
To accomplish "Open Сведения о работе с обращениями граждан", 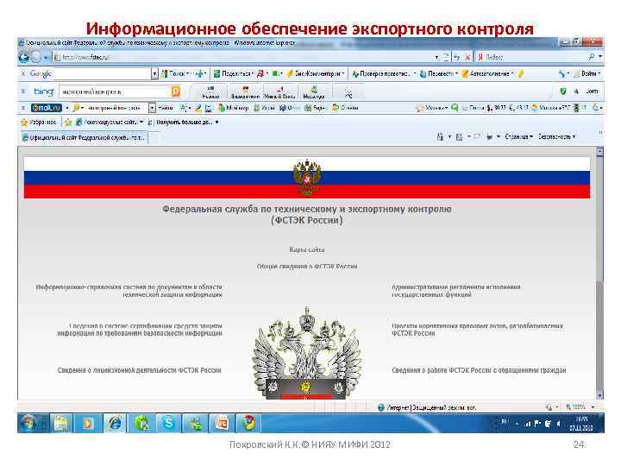I will point(479,370).
